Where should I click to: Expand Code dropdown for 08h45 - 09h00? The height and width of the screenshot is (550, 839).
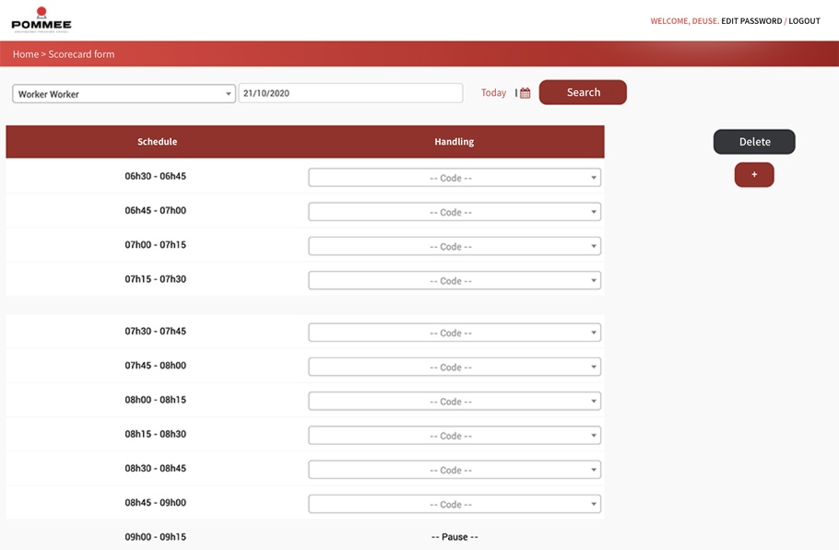click(x=455, y=504)
